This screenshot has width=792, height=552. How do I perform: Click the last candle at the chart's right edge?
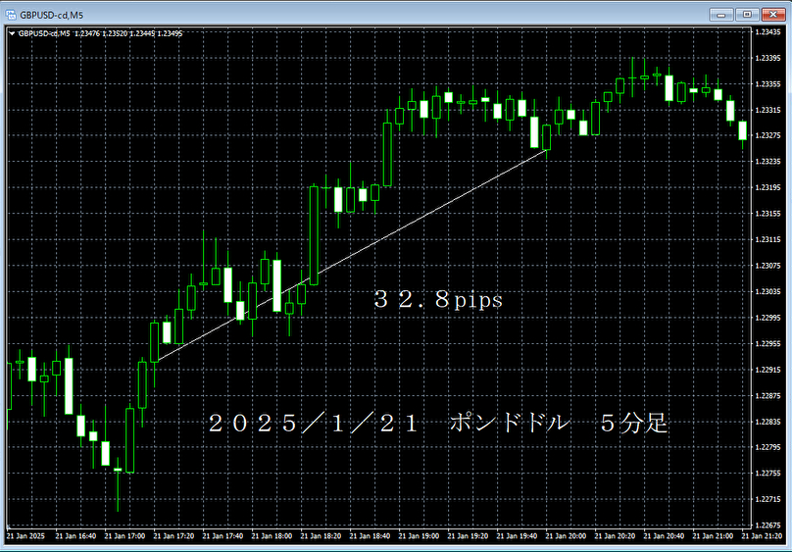coord(743,130)
